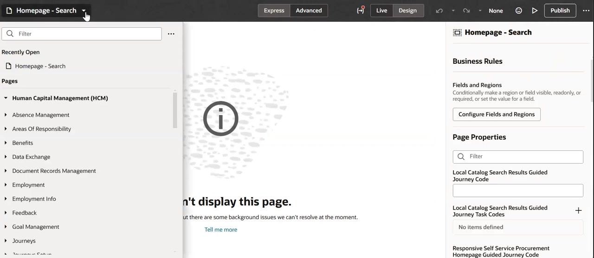Screen dimensions: 594x258
Task: Click magnifier icon in Page Properties filter
Action: pos(461,156)
